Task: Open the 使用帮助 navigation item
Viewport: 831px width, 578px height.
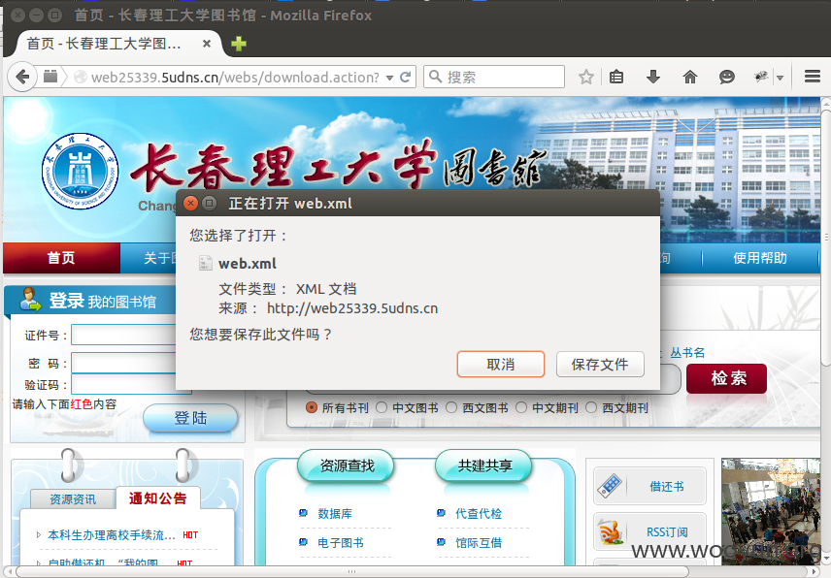Action: click(x=760, y=258)
